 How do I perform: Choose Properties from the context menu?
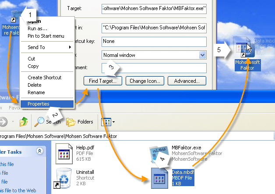point(39,104)
